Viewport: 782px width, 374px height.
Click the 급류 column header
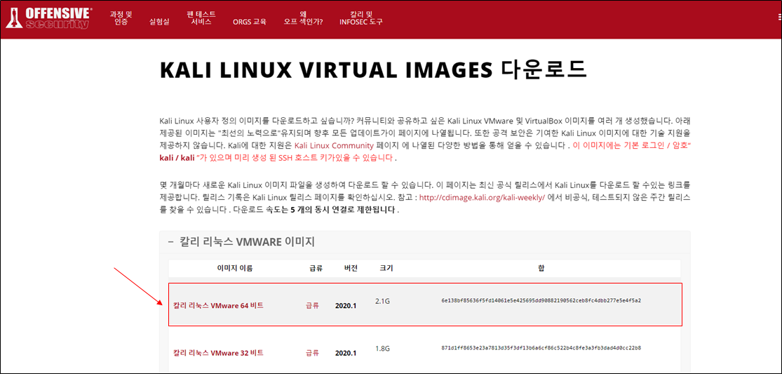pyautogui.click(x=316, y=268)
